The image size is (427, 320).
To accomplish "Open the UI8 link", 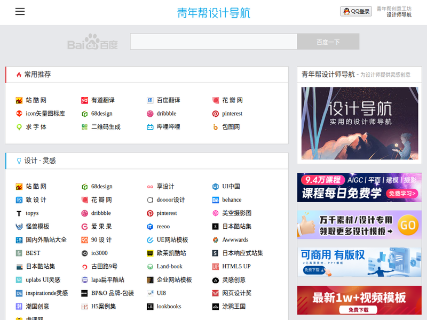I will tap(161, 293).
